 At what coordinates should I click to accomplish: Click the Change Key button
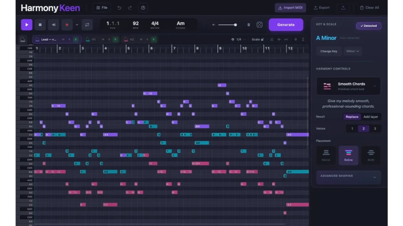[x=329, y=51]
